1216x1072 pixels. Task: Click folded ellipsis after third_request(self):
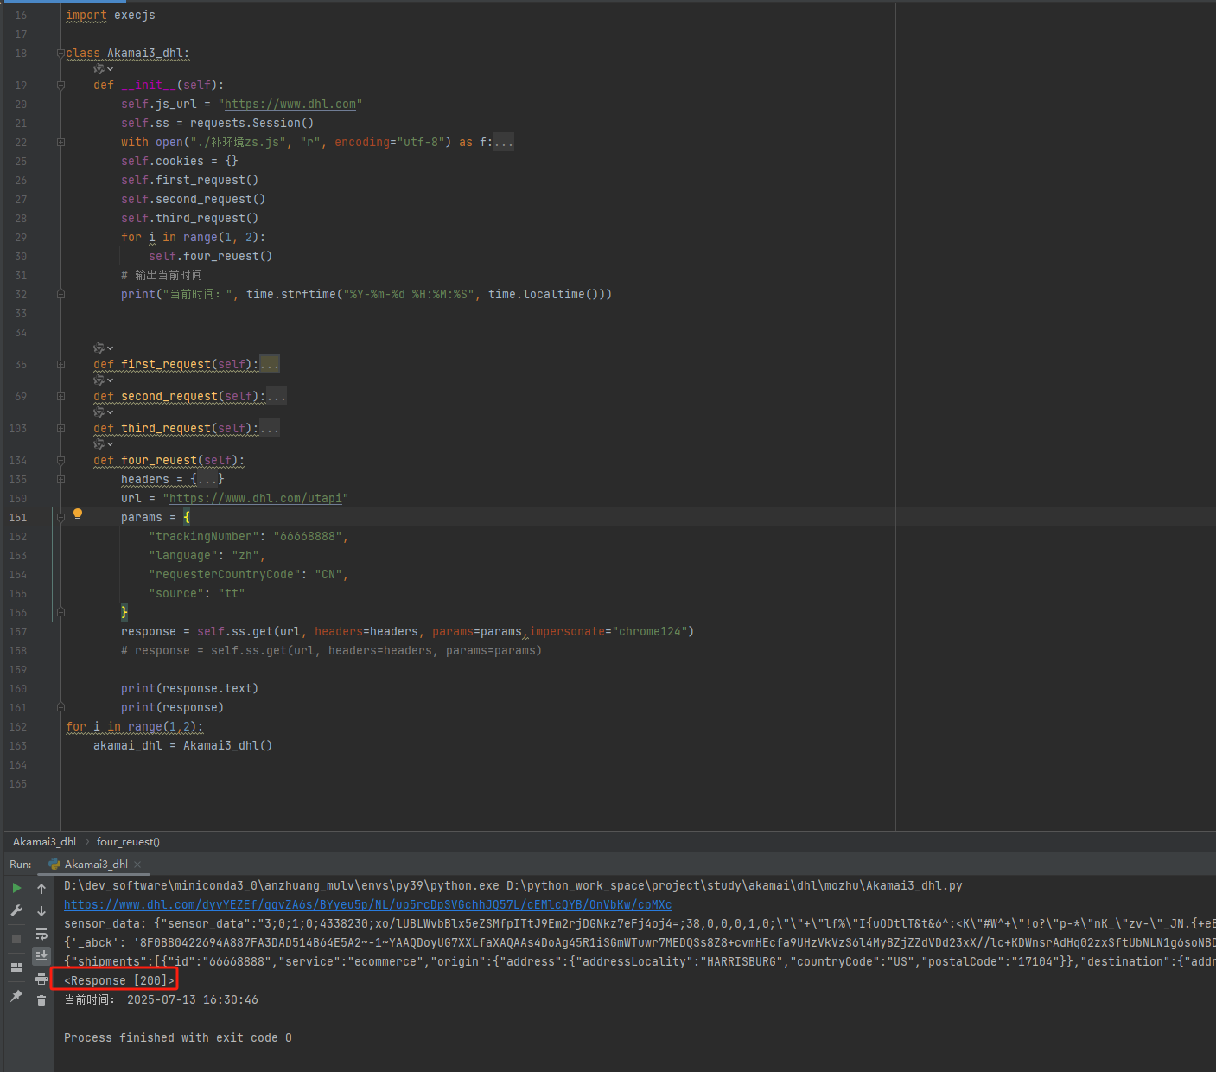tap(270, 428)
